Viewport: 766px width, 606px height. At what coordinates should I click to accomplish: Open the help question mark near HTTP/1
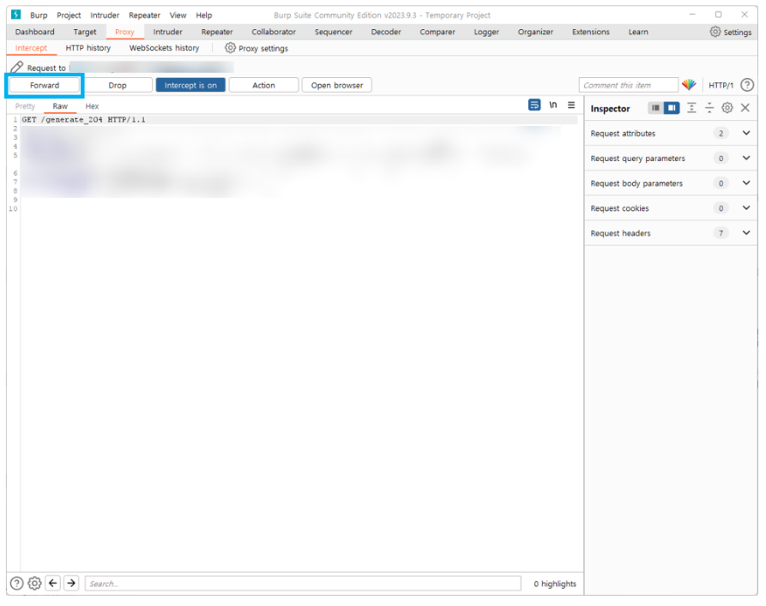[x=747, y=85]
